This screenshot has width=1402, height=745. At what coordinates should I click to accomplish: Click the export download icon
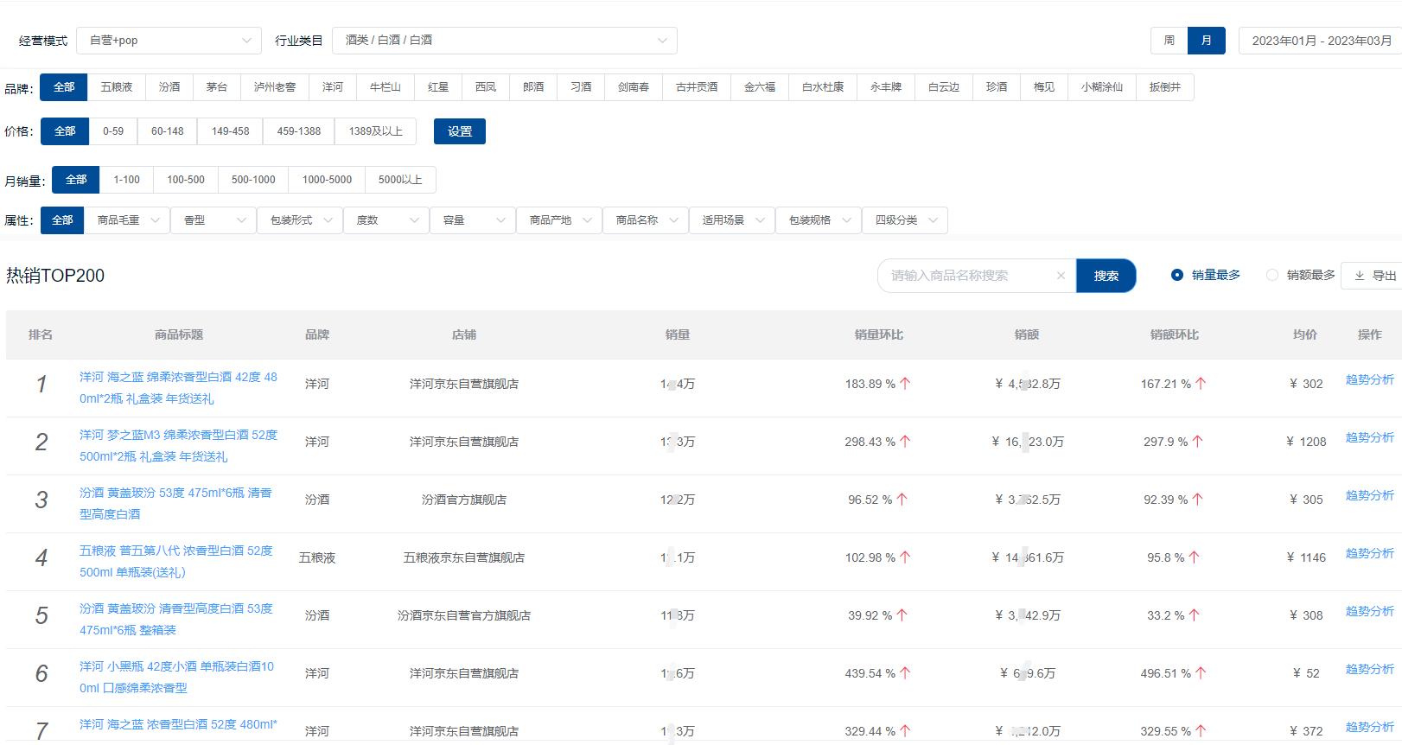pyautogui.click(x=1360, y=276)
